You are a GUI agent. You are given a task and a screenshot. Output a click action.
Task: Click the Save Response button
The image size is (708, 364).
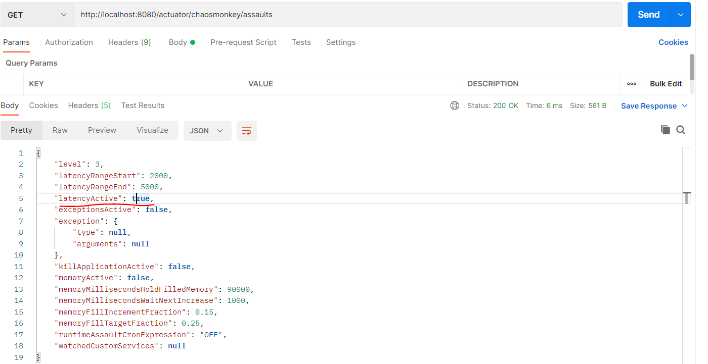pyautogui.click(x=649, y=106)
